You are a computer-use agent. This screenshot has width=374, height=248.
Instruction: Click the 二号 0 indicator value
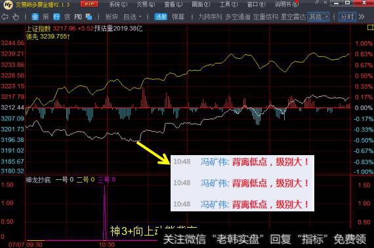pyautogui.click(x=86, y=180)
